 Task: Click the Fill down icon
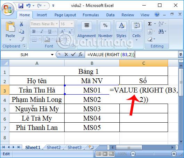point(150,32)
